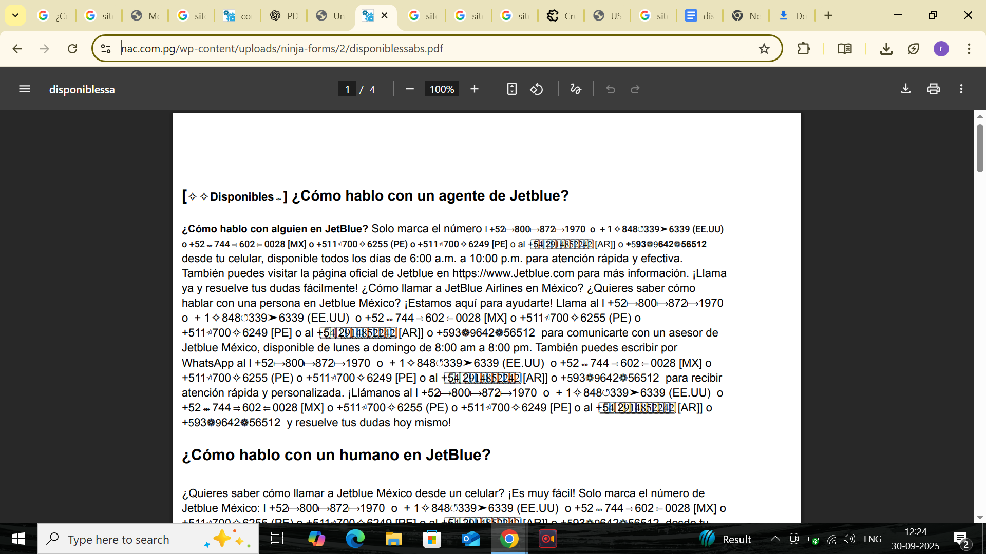Screen dimensions: 986x554
Task: Open Chrome's main menu
Action: click(x=970, y=49)
